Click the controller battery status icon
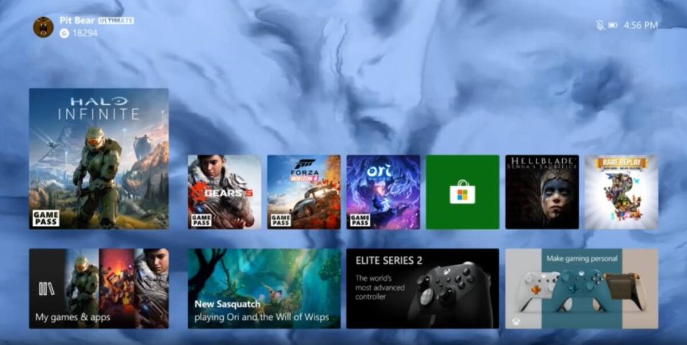Image resolution: width=687 pixels, height=345 pixels. pos(613,25)
